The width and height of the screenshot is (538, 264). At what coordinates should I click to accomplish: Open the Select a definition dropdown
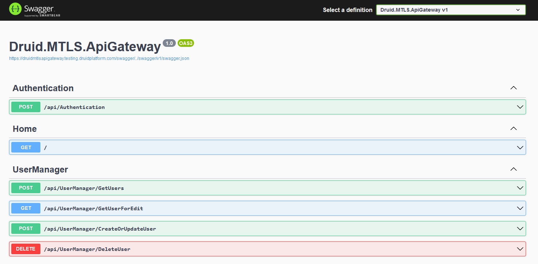pos(451,10)
